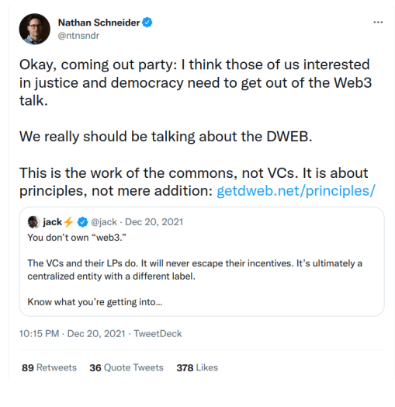Click the TweetDeck source label
Viewport: 395px width, 407px height.
coord(158,333)
